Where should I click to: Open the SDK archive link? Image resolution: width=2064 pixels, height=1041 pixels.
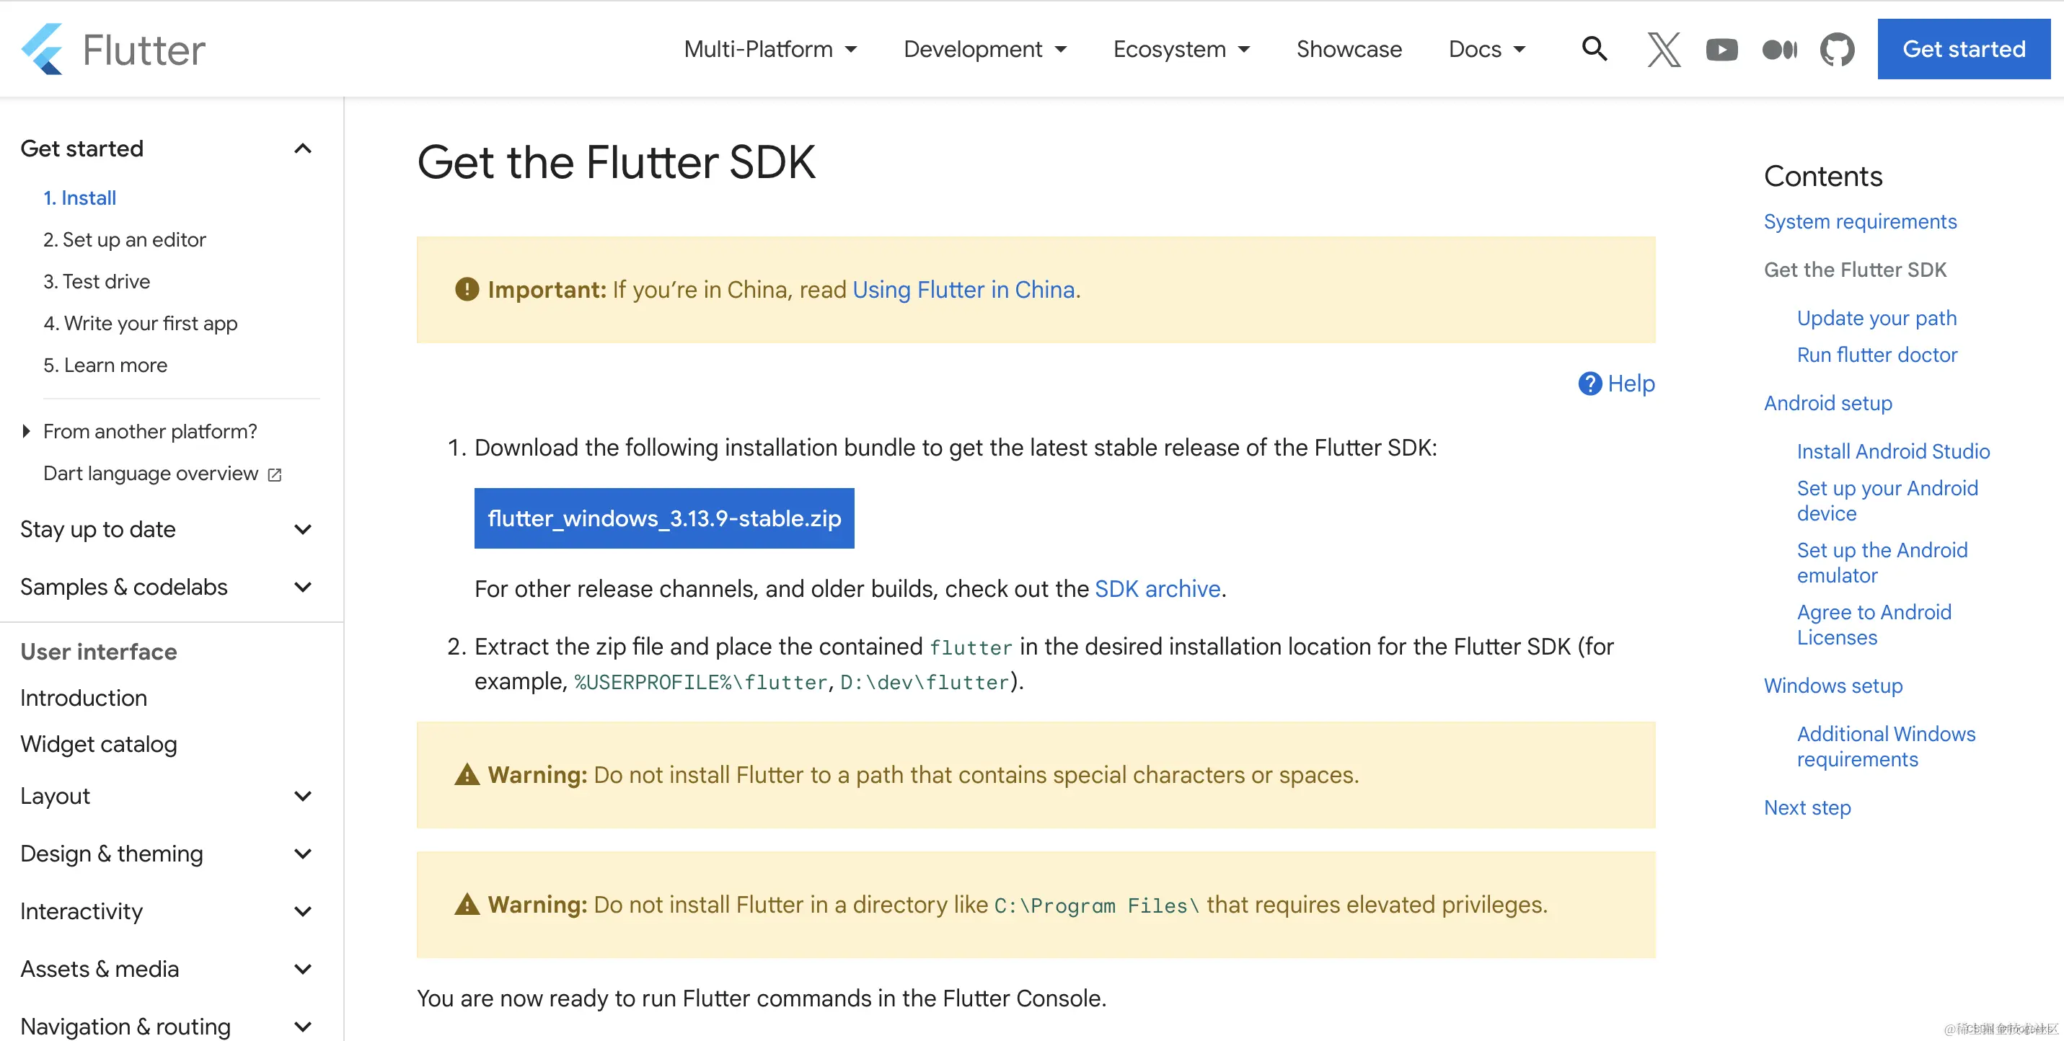[1157, 588]
